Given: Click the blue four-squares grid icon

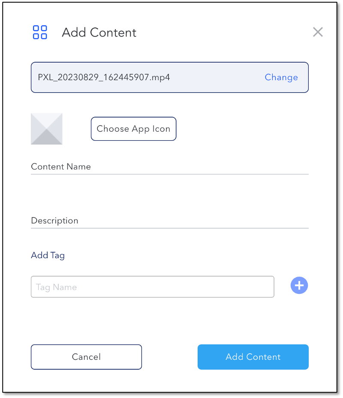Looking at the screenshot, I should pos(40,32).
